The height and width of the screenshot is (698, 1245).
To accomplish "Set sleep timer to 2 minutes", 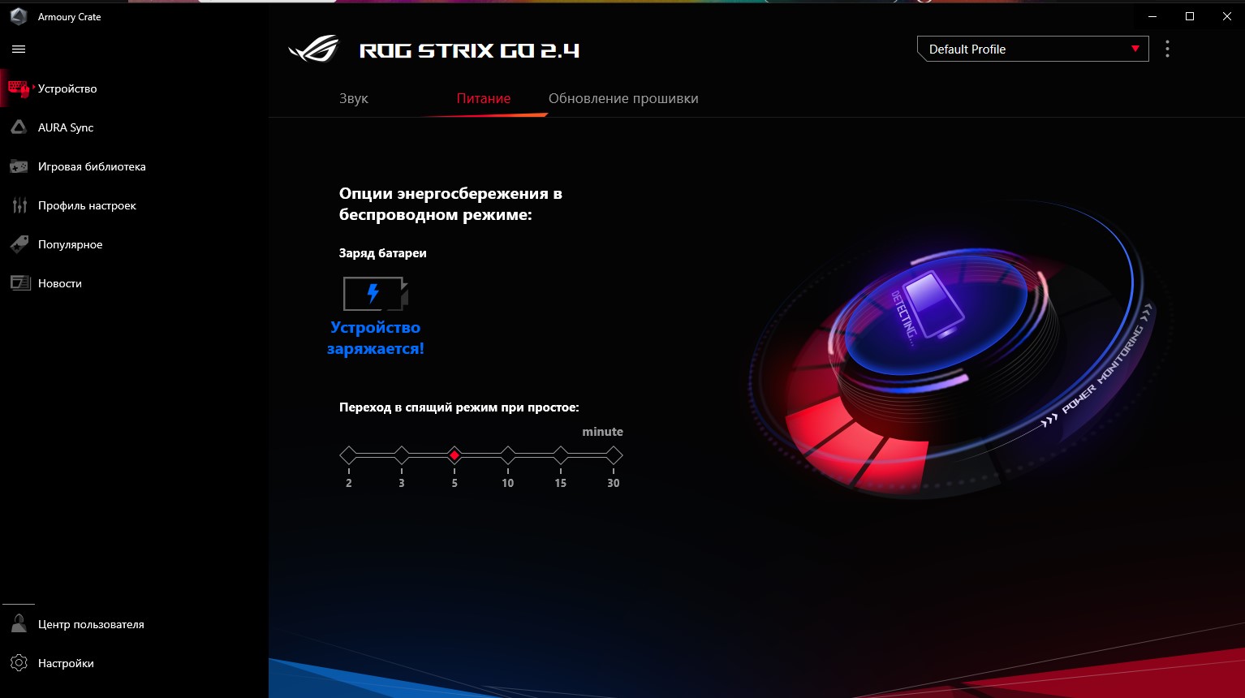I will pos(348,455).
